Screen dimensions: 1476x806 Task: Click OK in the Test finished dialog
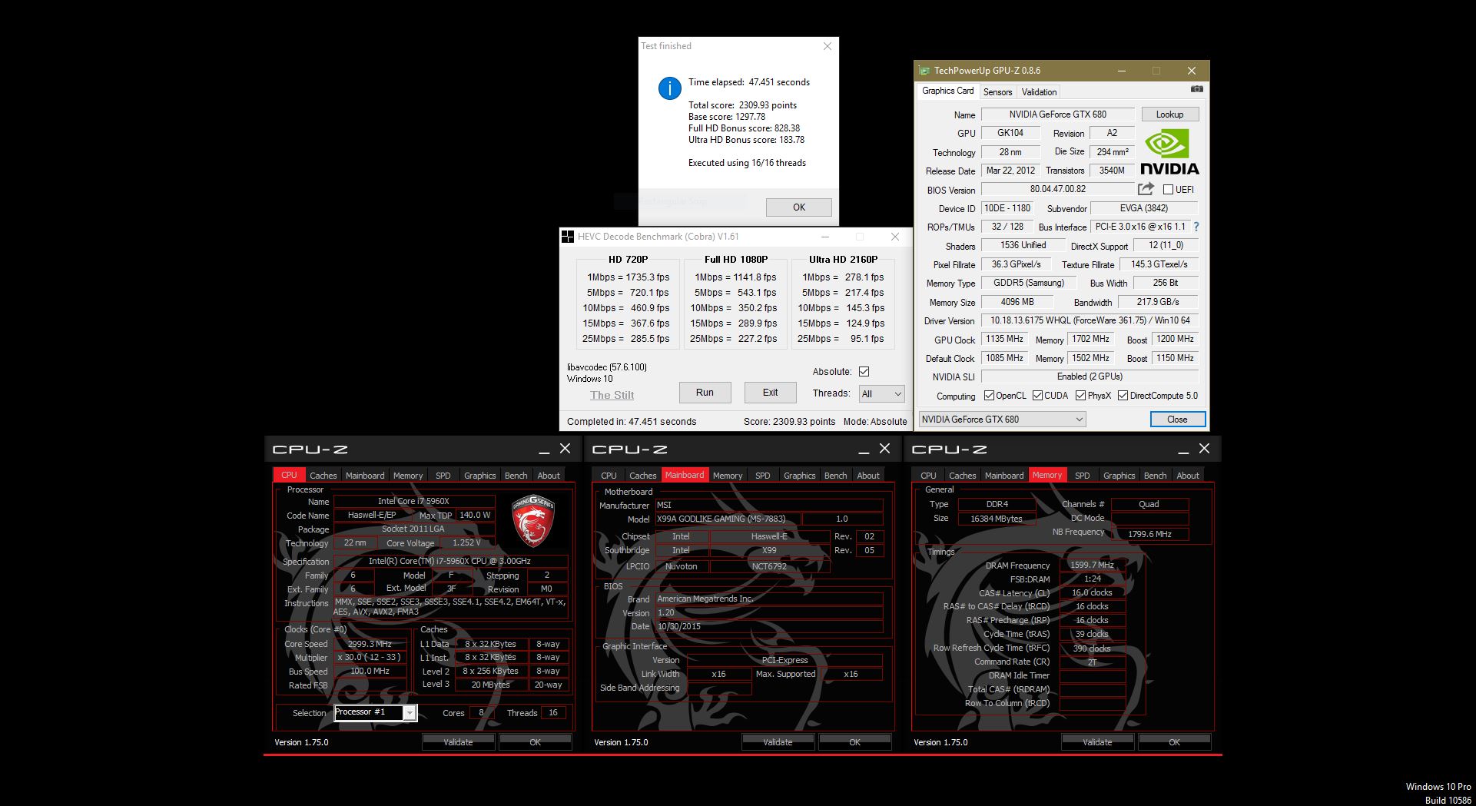coord(799,207)
